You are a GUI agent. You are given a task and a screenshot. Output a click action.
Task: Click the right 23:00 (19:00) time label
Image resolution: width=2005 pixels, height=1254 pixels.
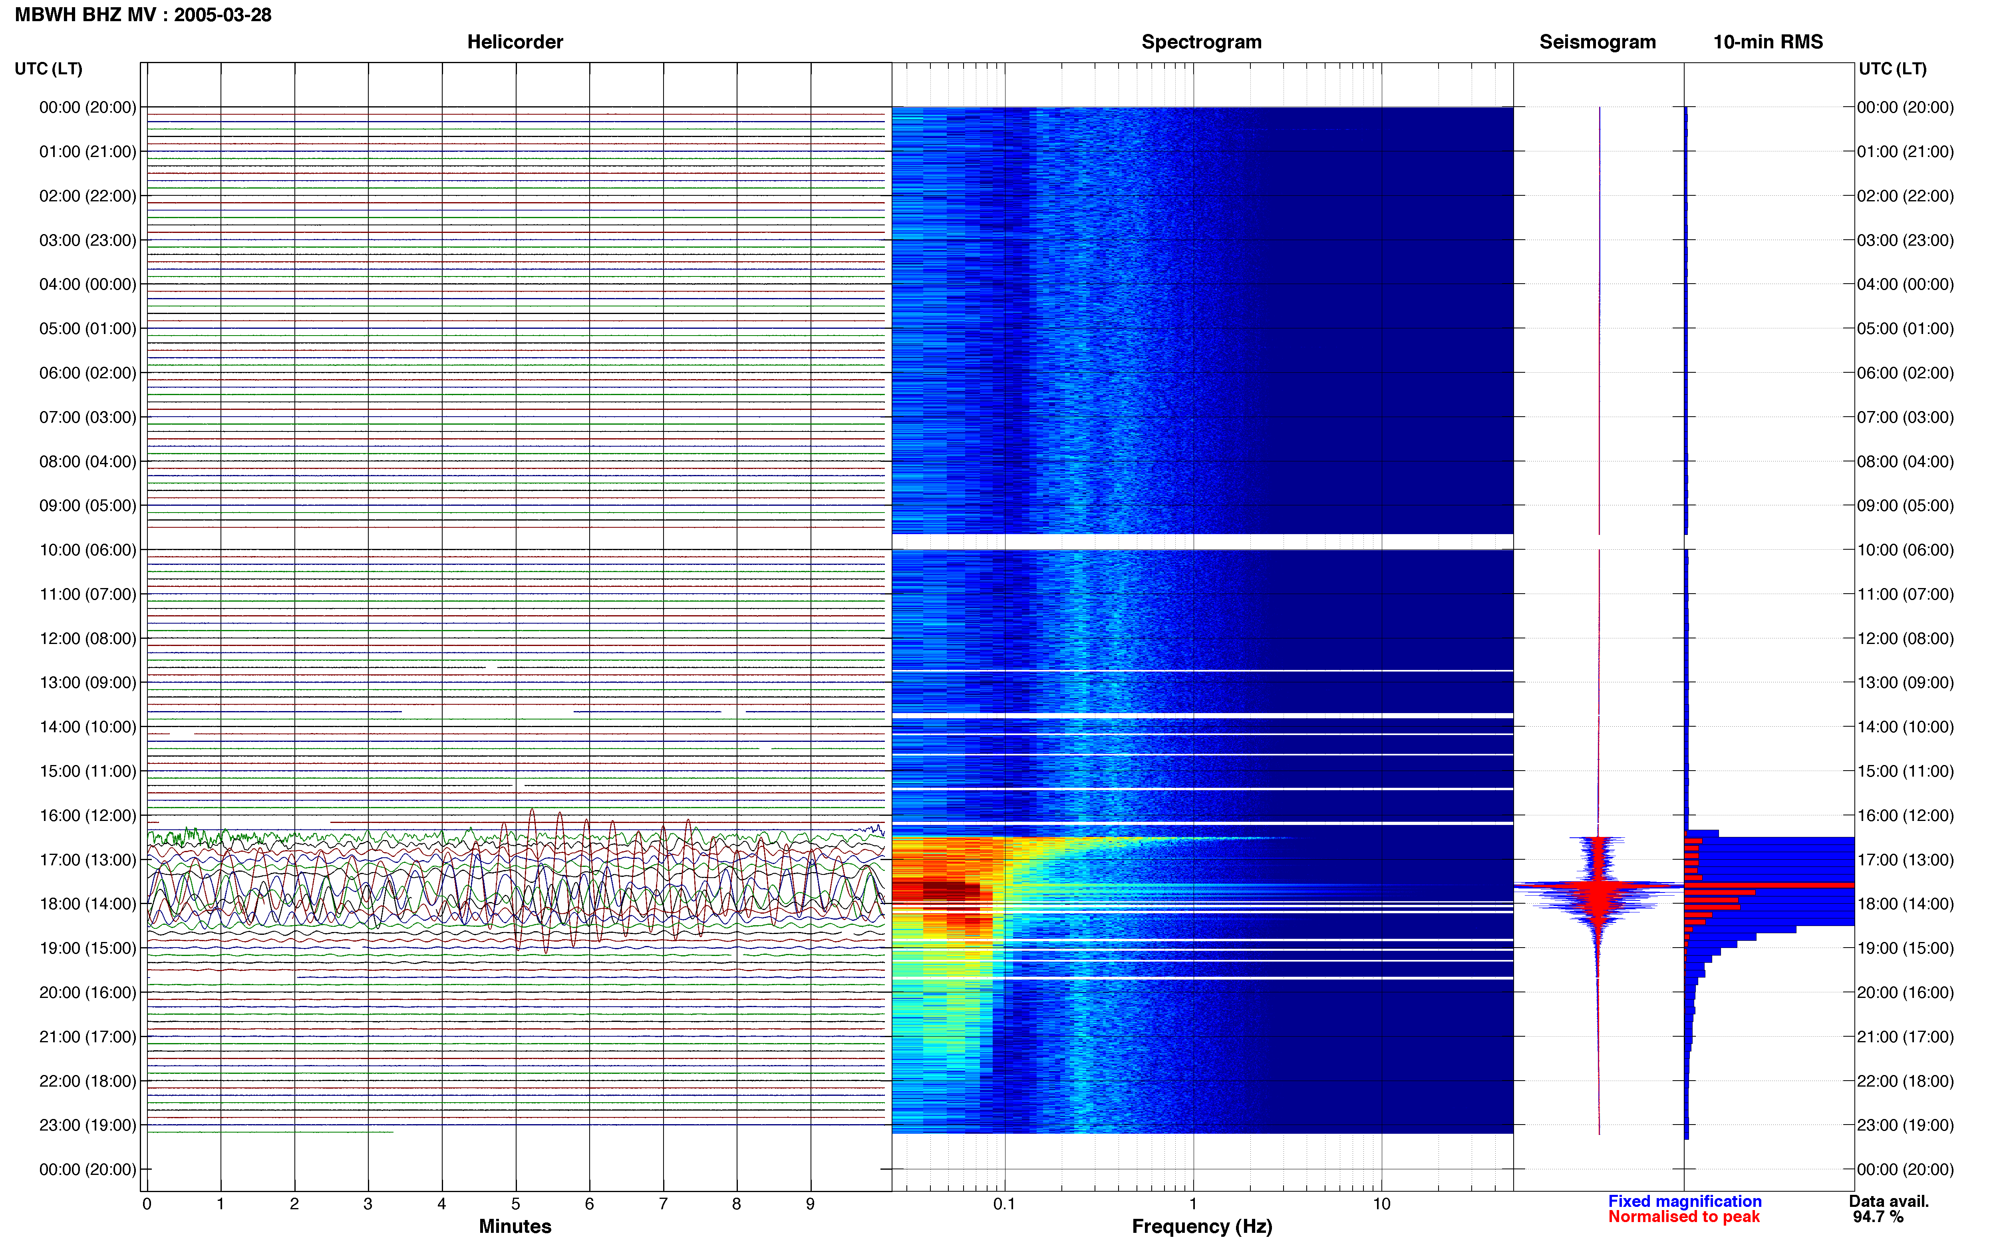[x=1906, y=1125]
